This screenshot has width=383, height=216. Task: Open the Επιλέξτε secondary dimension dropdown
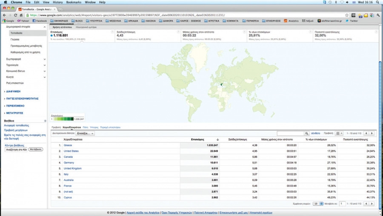click(x=85, y=133)
